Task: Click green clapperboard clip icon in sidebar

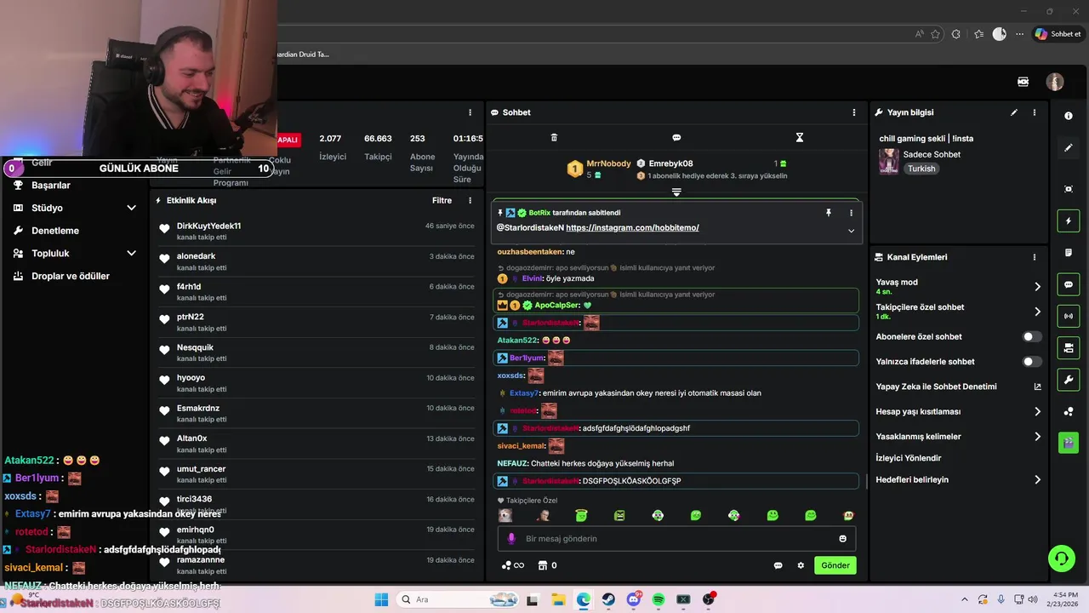Action: coord(1069,443)
